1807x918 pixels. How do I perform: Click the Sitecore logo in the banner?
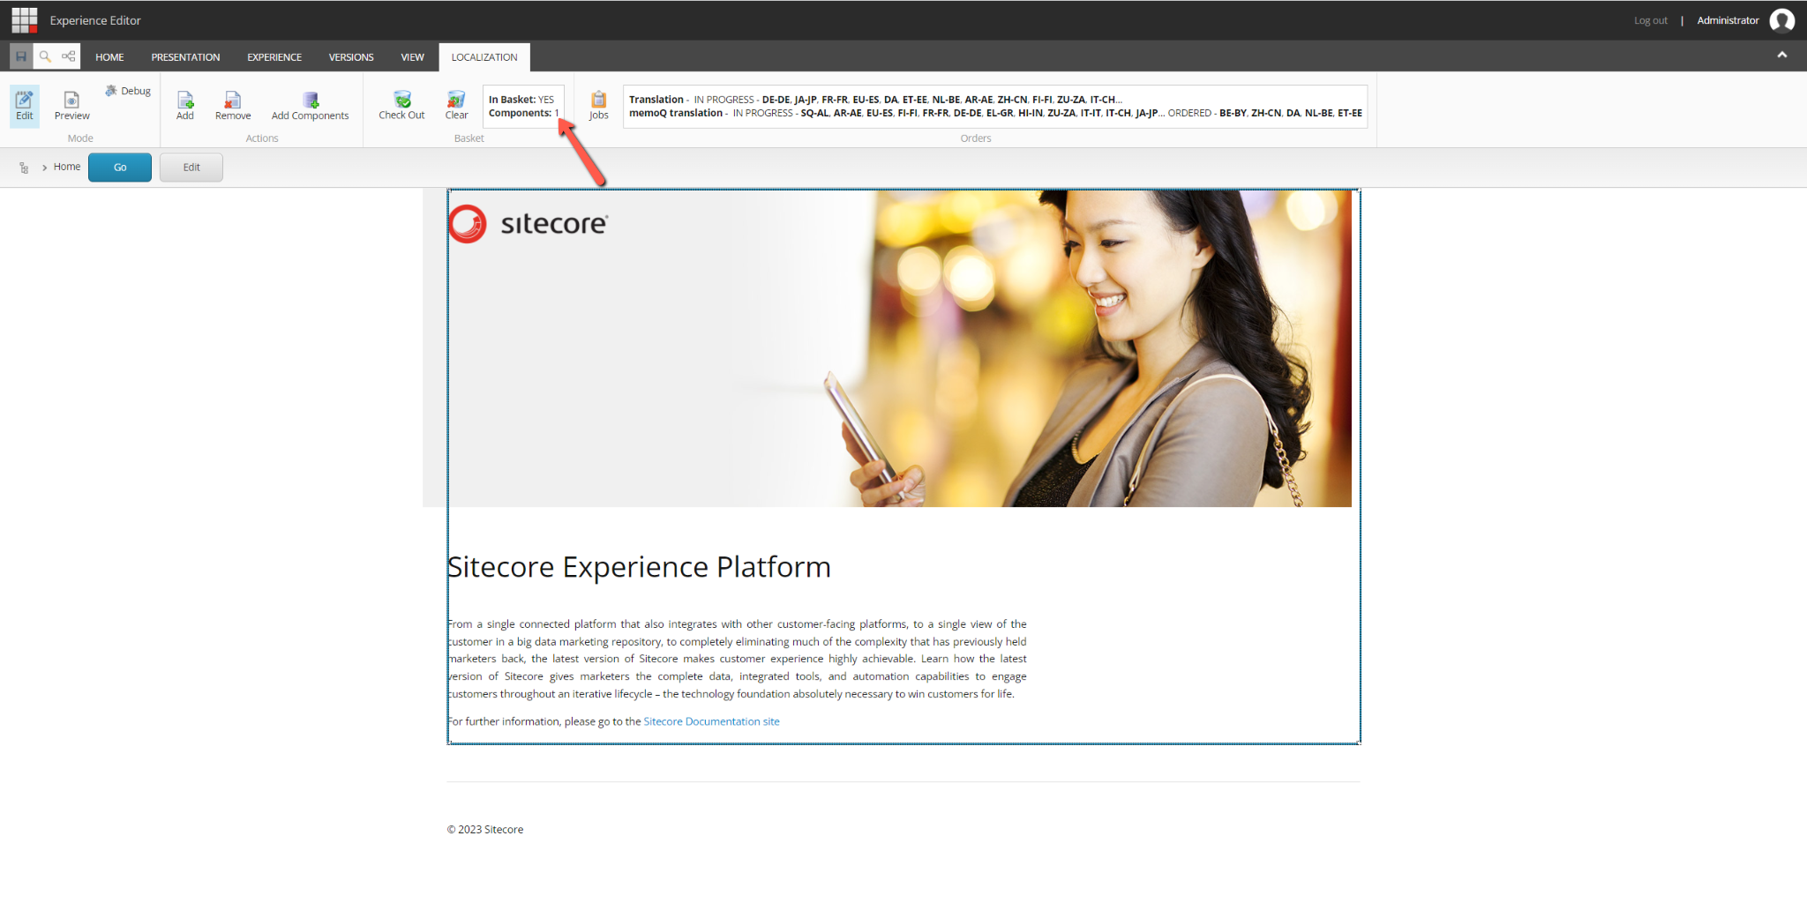[x=528, y=224]
